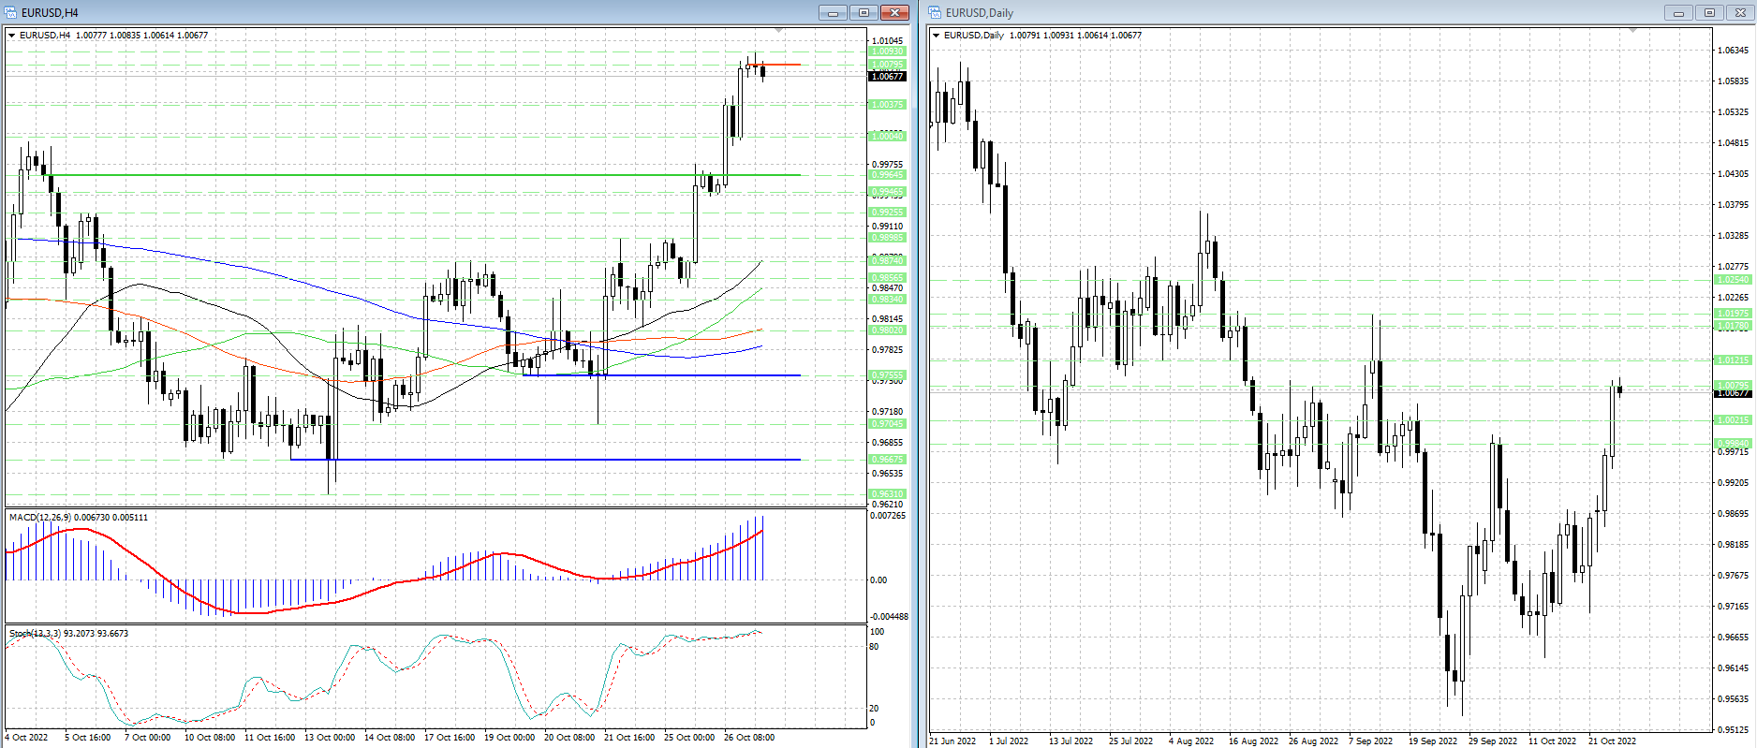Click the chart shift marker on Daily chart
The image size is (1757, 748).
(1633, 31)
